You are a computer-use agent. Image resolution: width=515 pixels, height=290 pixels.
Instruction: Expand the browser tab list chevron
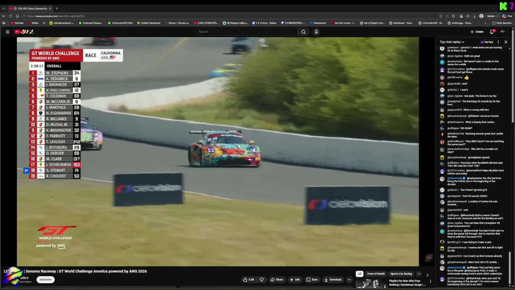click(x=4, y=8)
